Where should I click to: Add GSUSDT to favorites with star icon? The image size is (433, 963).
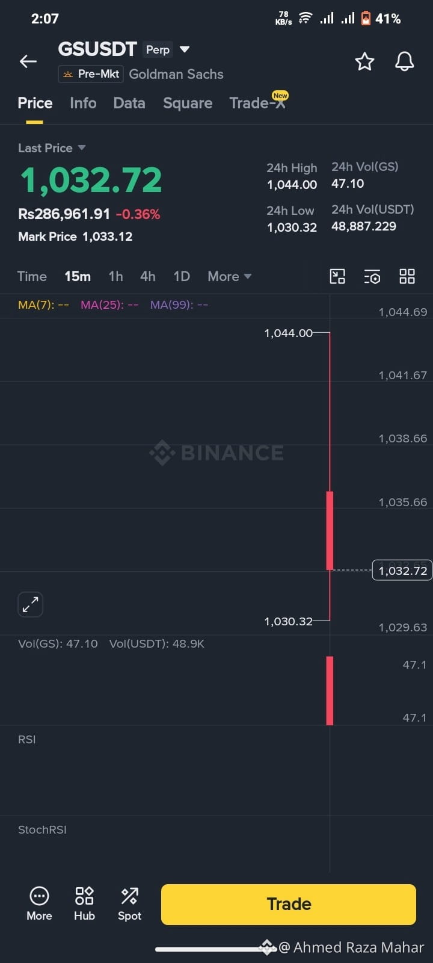pyautogui.click(x=364, y=61)
